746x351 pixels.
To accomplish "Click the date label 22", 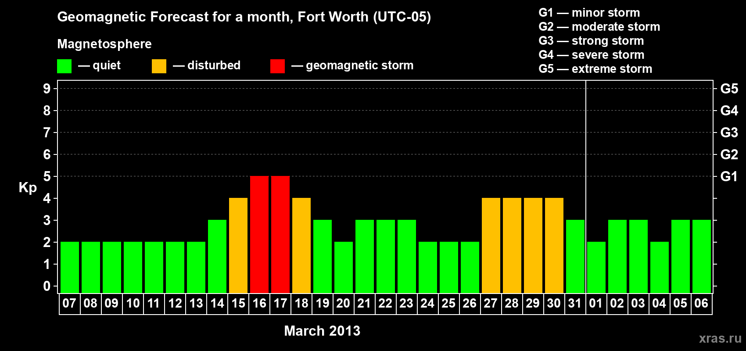I will coord(385,303).
